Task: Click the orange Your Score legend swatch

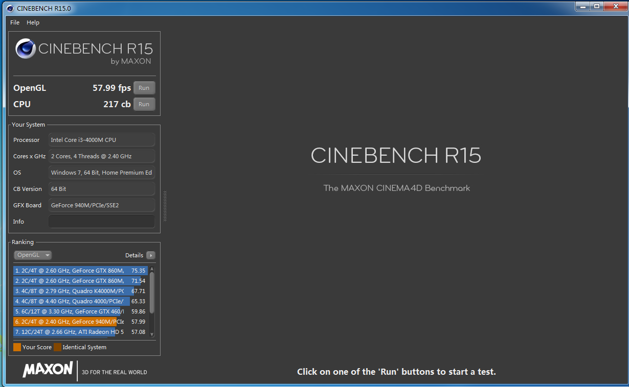Action: pos(17,347)
